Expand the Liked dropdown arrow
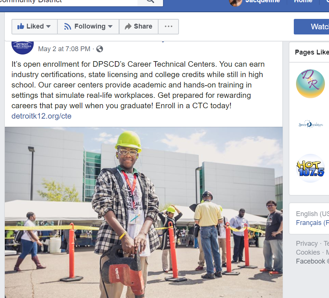Screen dimensions: 329x298 tap(48, 26)
